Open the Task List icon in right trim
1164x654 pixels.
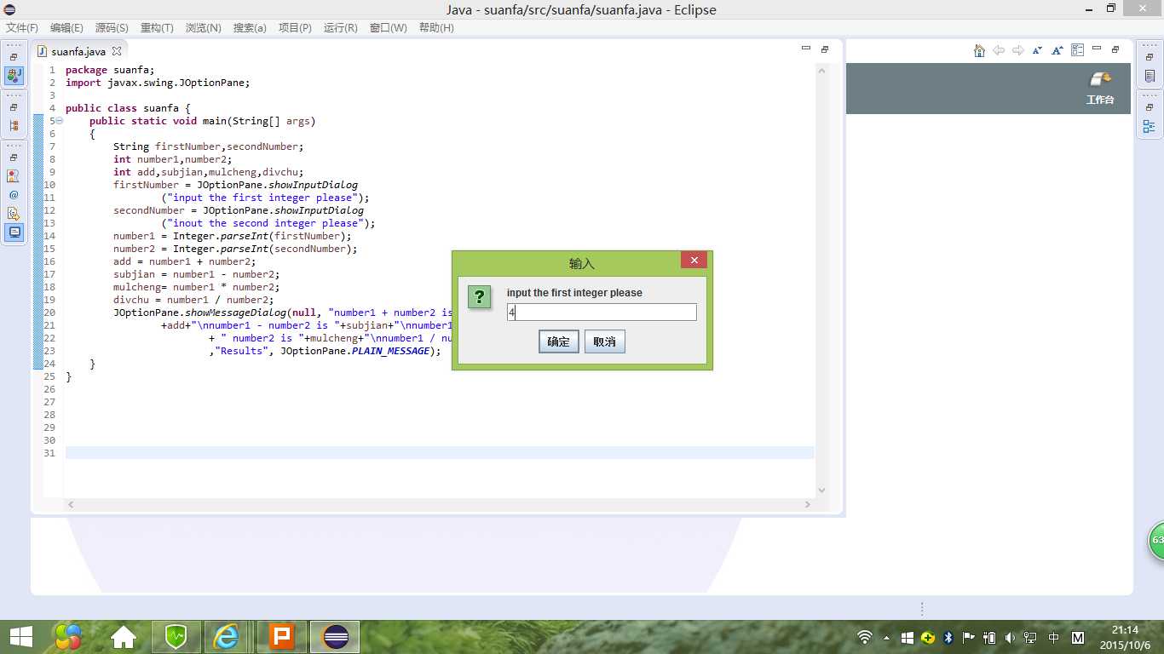pyautogui.click(x=1150, y=76)
